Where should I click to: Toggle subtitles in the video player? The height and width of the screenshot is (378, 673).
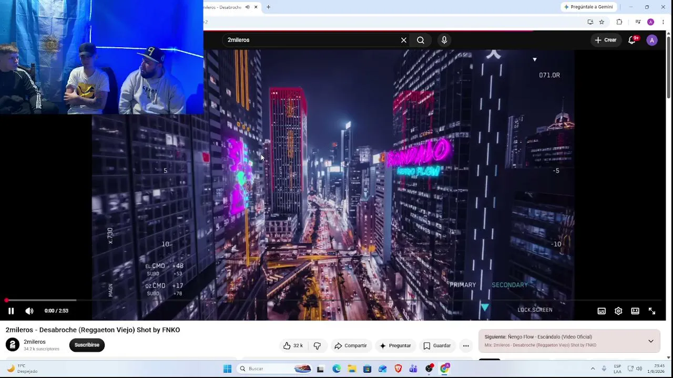[601, 311]
